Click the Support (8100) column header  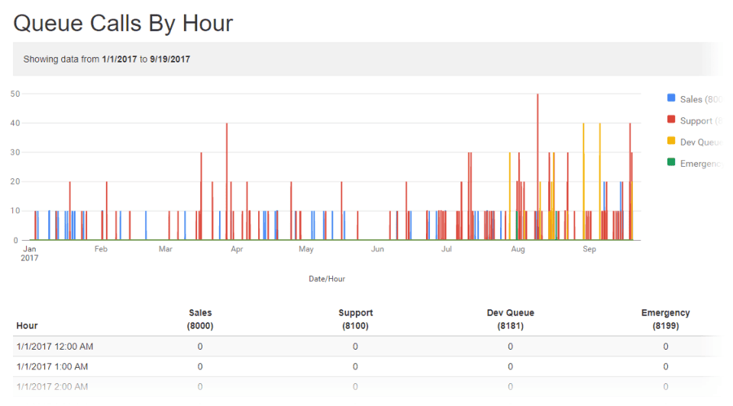[x=355, y=319]
